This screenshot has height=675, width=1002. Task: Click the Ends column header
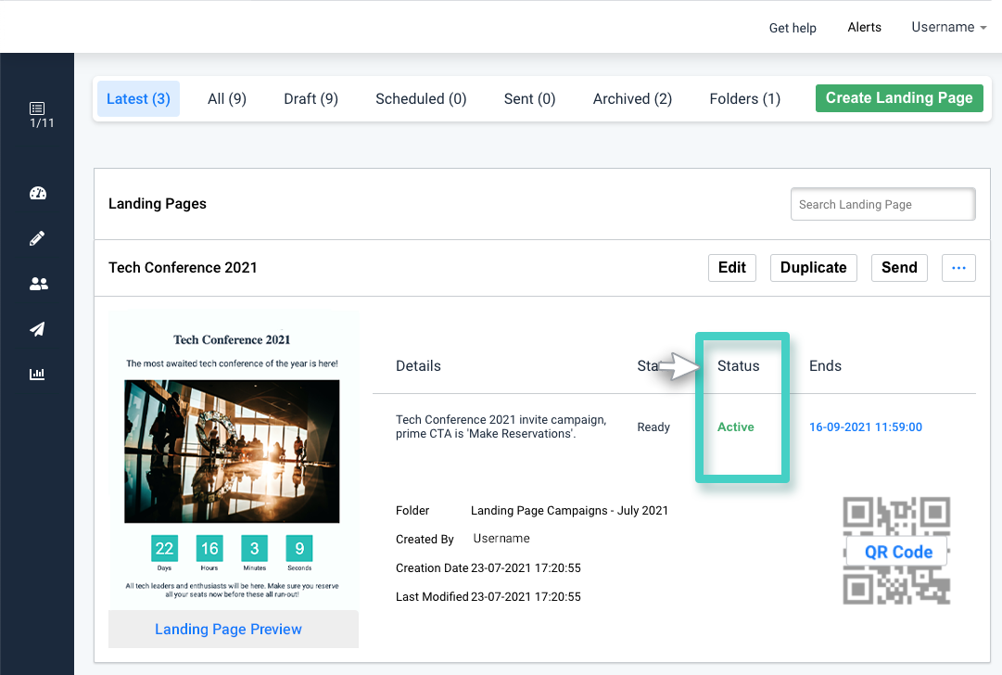825,365
